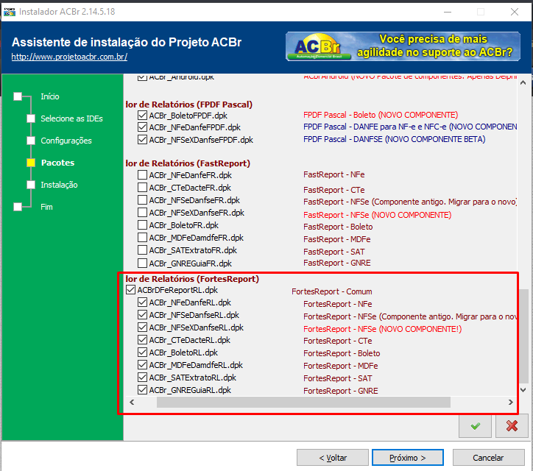
Task: Click the FortesReport - CTe description
Action: (x=338, y=341)
